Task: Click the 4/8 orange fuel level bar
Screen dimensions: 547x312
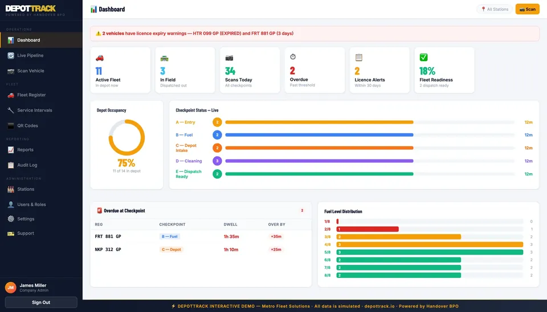Action: [430, 245]
